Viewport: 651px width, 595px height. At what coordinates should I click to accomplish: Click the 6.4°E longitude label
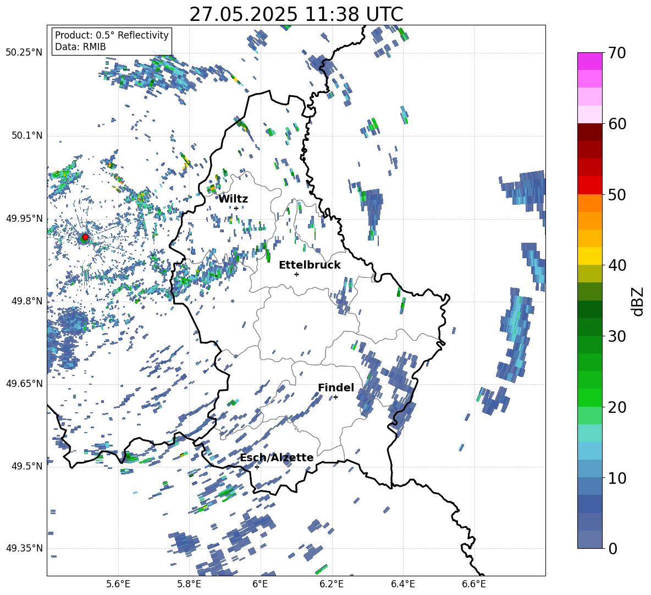tap(402, 584)
